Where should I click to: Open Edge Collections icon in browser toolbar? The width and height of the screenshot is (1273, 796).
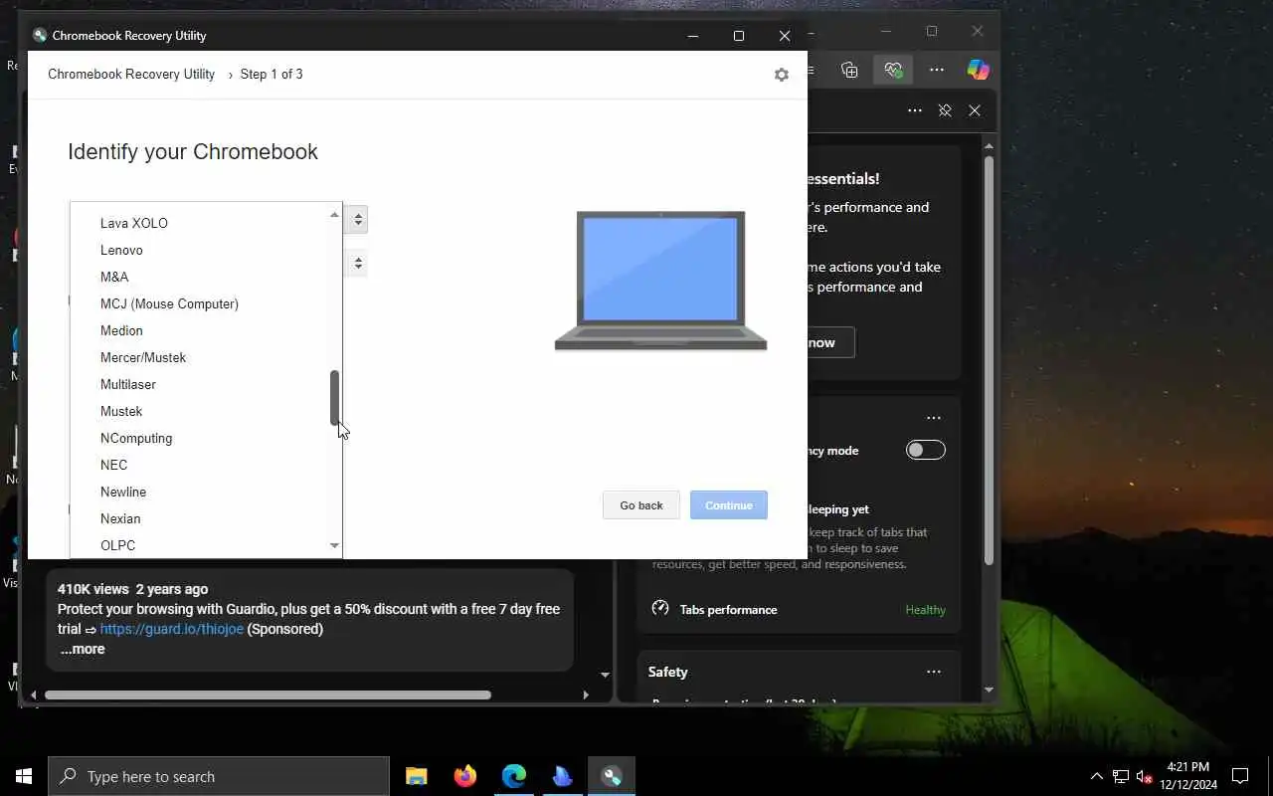[849, 70]
